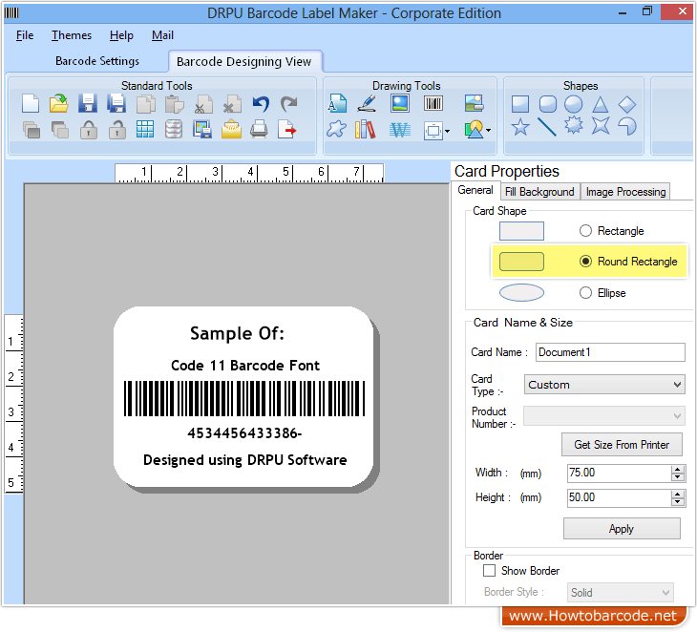This screenshot has height=632, width=697.
Task: Open the library books icon in Drawing Tools
Action: [366, 130]
